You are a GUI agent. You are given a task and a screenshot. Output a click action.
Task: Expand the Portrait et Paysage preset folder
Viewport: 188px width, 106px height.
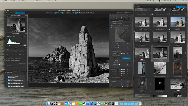7,76
